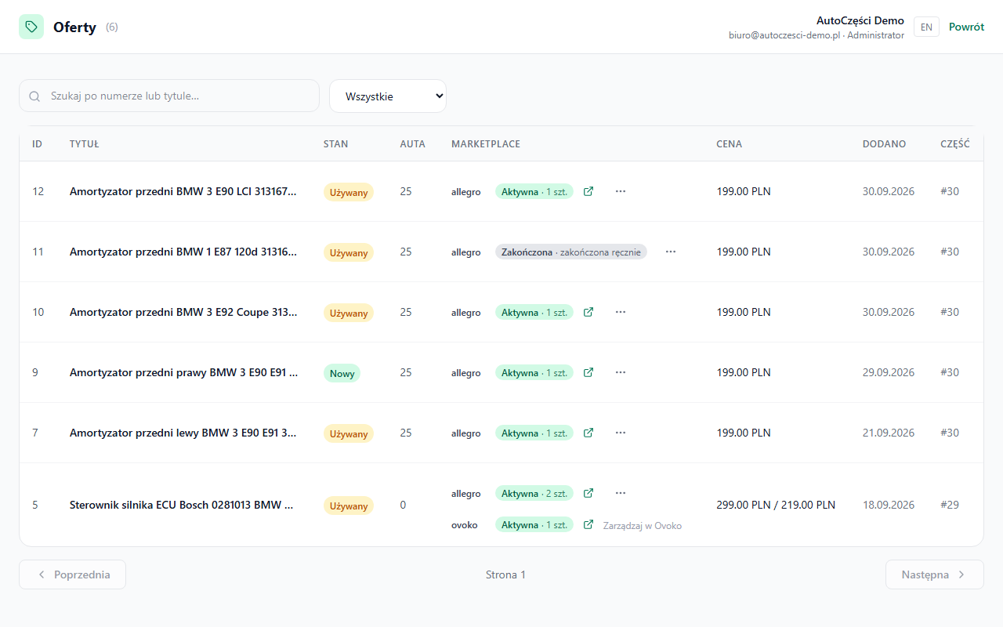Click date 18.09.2026
The height and width of the screenshot is (627, 1003).
pyautogui.click(x=889, y=505)
